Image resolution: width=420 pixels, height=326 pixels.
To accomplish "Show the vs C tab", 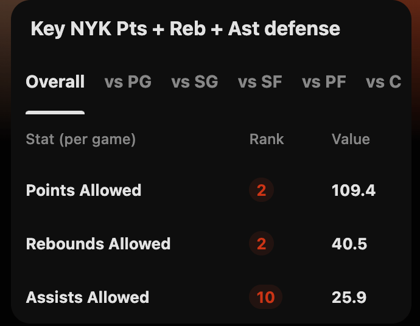I will (383, 81).
